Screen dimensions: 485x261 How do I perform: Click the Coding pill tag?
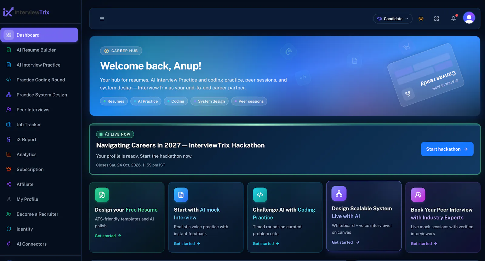click(x=176, y=101)
